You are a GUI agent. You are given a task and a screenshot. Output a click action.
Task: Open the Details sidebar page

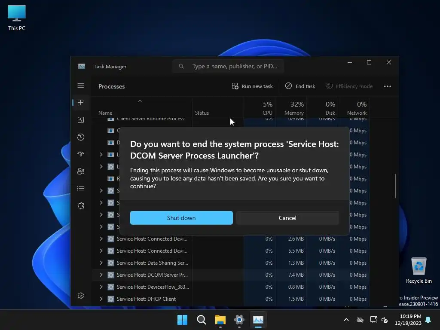pyautogui.click(x=81, y=189)
